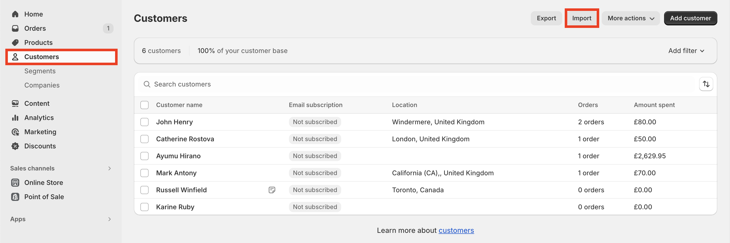Viewport: 730px width, 243px height.
Task: Click the Products tag icon
Action: pyautogui.click(x=15, y=43)
